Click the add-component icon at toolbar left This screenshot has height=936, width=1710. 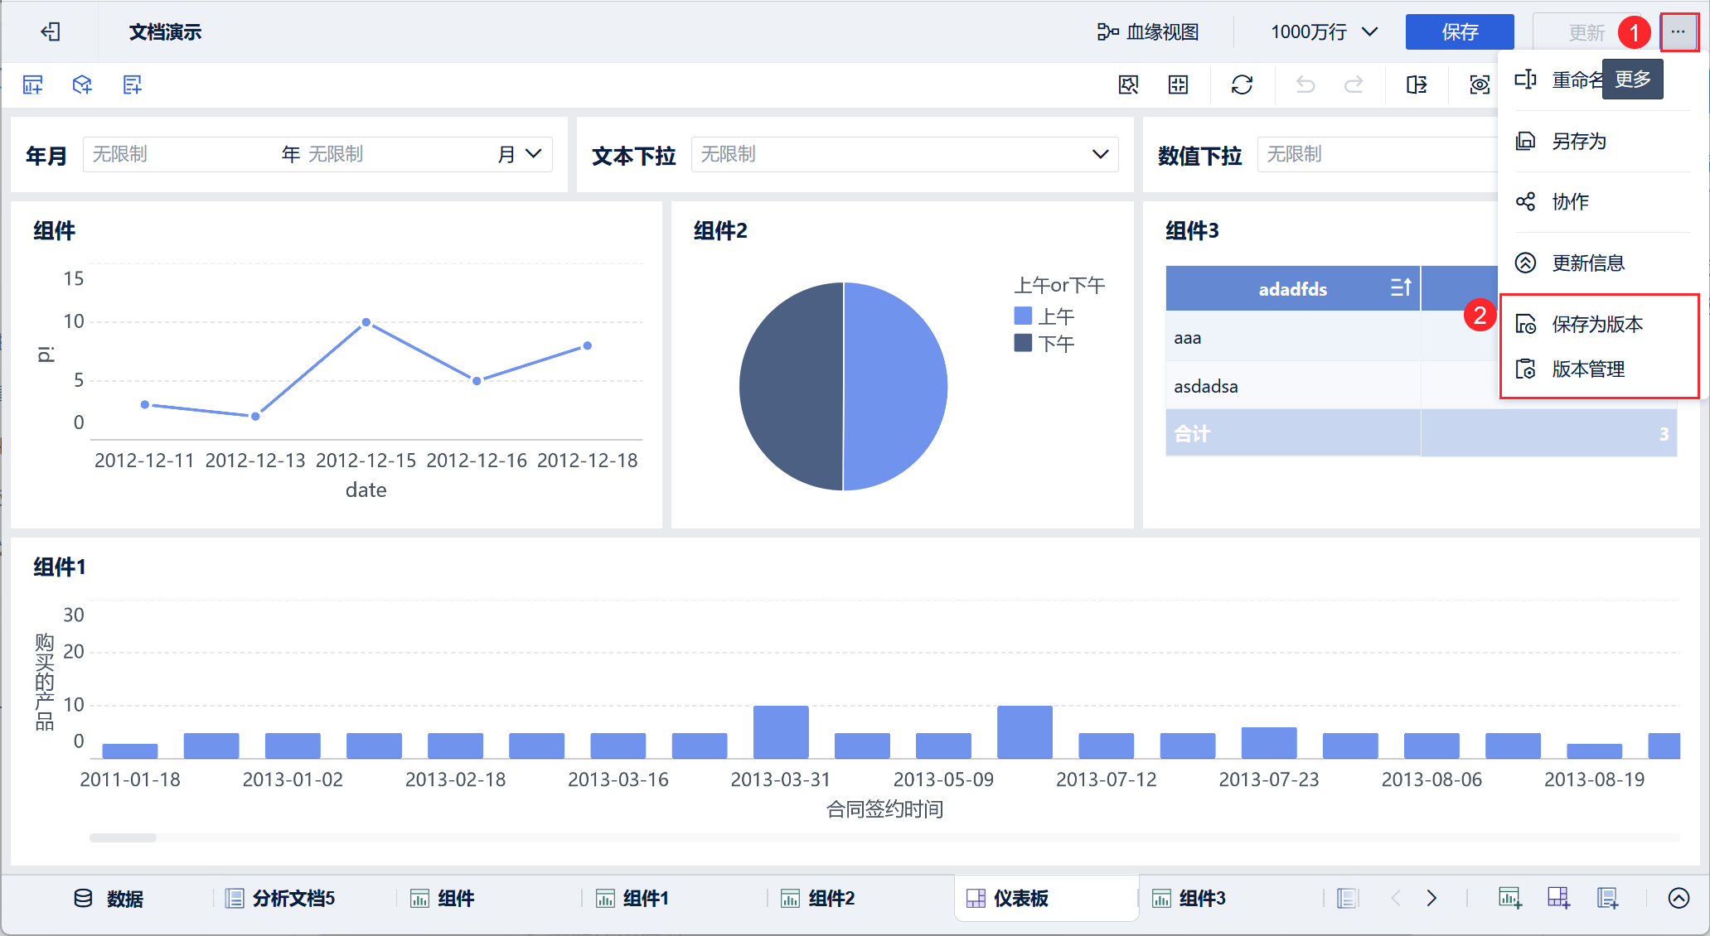point(33,84)
